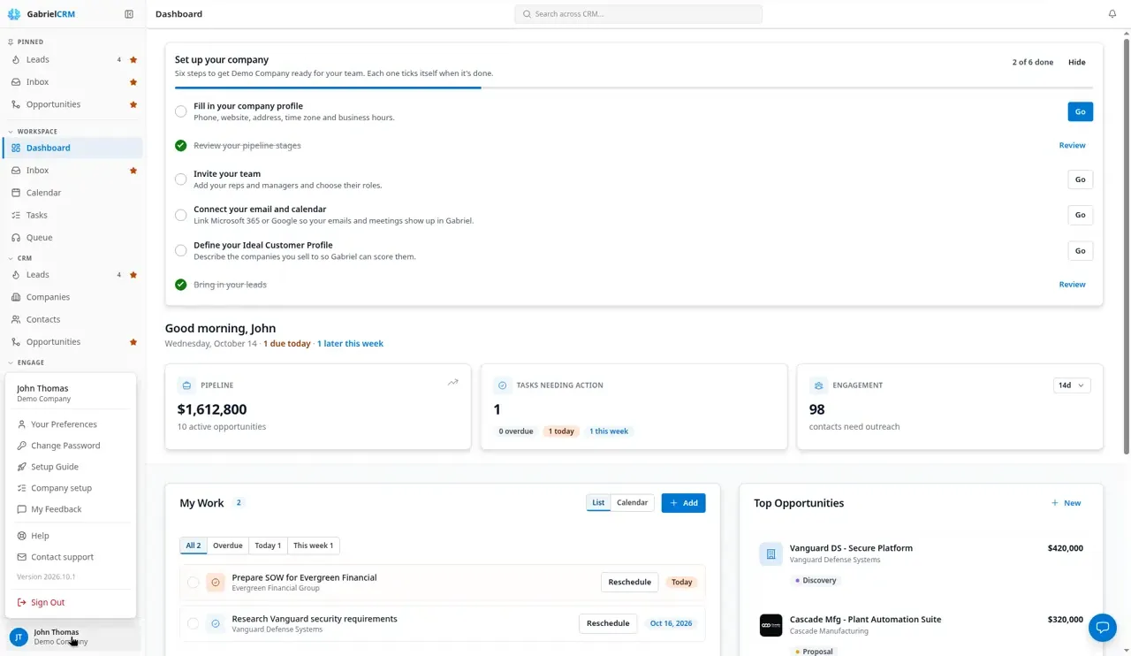The width and height of the screenshot is (1131, 656).
Task: Open the notifications bell
Action: pos(1112,14)
